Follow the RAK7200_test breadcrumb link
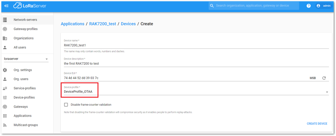Image resolution: width=336 pixels, height=136 pixels. tap(102, 24)
